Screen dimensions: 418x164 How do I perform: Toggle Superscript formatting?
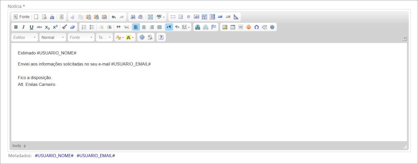point(55,27)
